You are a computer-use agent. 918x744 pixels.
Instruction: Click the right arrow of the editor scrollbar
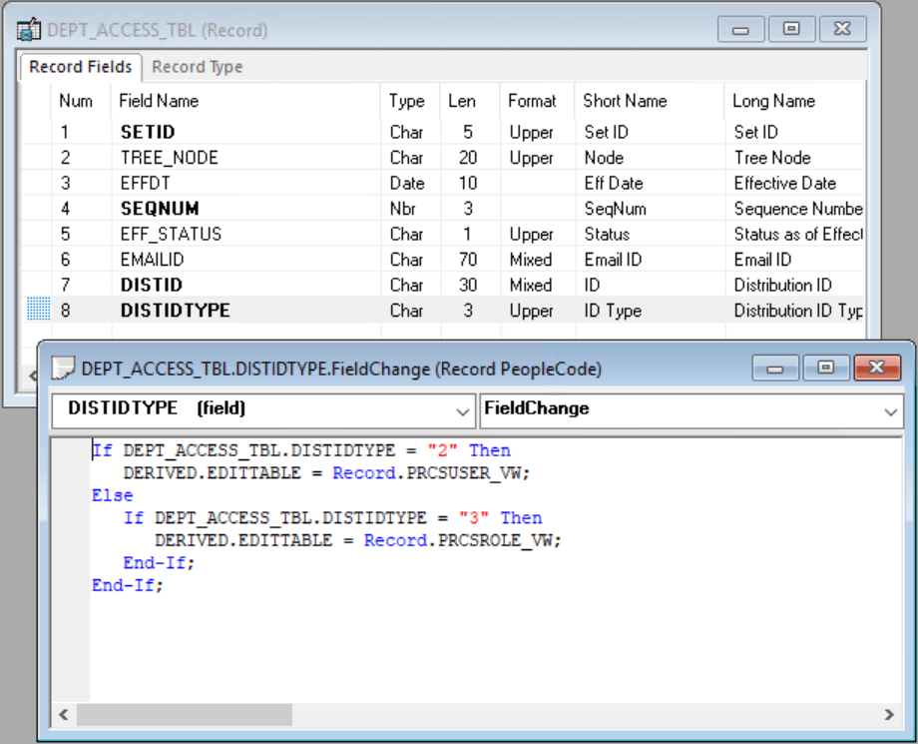tap(888, 714)
